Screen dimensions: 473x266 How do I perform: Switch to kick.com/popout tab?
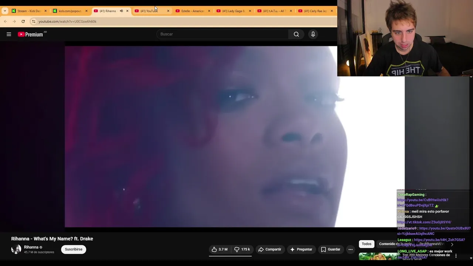coord(70,11)
